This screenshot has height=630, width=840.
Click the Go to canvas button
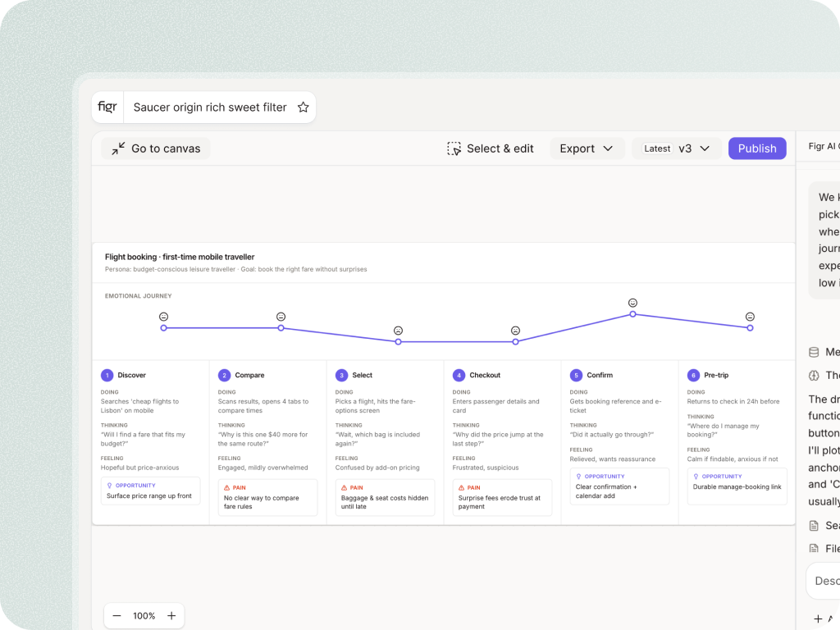tap(156, 148)
